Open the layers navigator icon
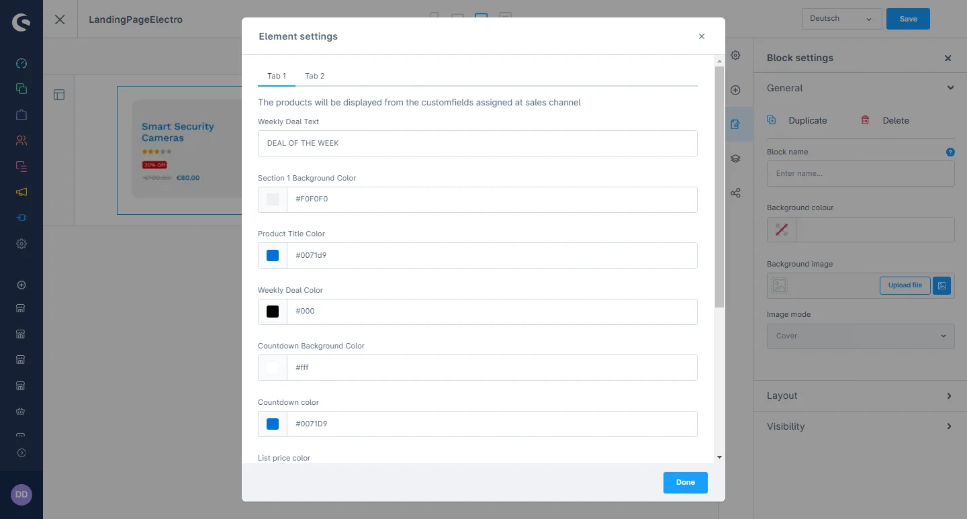 735,158
